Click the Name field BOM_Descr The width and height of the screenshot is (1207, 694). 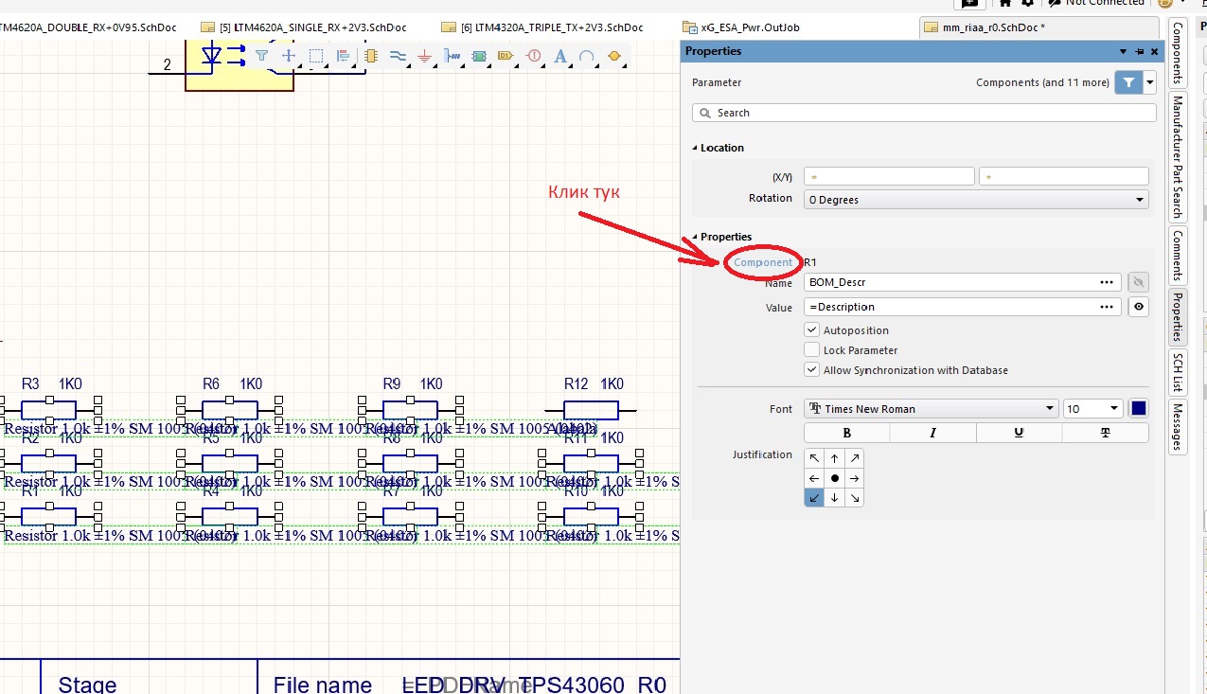click(950, 282)
